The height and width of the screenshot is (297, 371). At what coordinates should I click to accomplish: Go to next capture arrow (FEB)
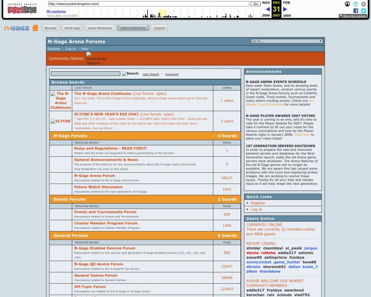click(285, 9)
